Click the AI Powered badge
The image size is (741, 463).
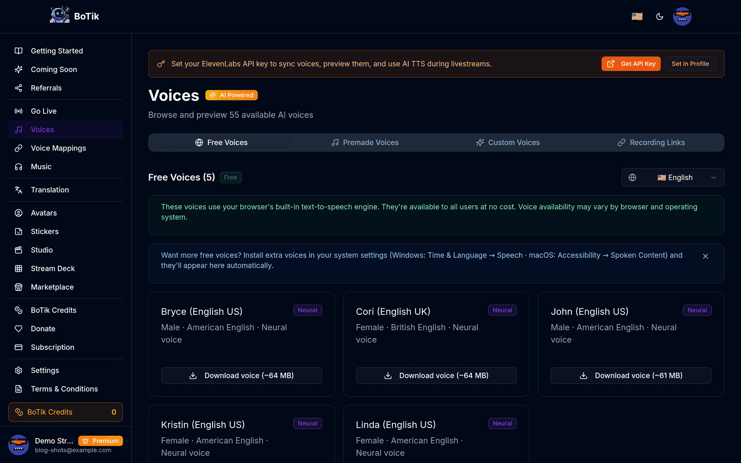232,95
